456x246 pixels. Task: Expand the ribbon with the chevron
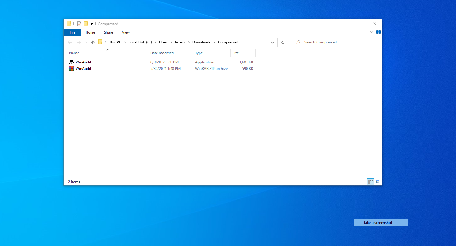click(x=372, y=32)
